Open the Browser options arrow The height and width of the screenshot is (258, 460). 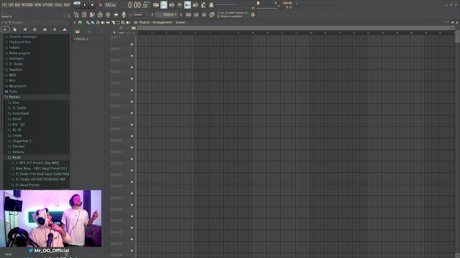(x=3, y=23)
